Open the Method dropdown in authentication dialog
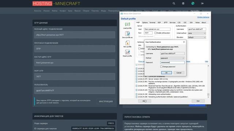Screen dimensions: 234x131 pos(172,58)
